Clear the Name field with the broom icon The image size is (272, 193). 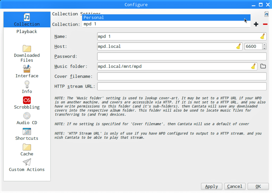click(x=262, y=36)
